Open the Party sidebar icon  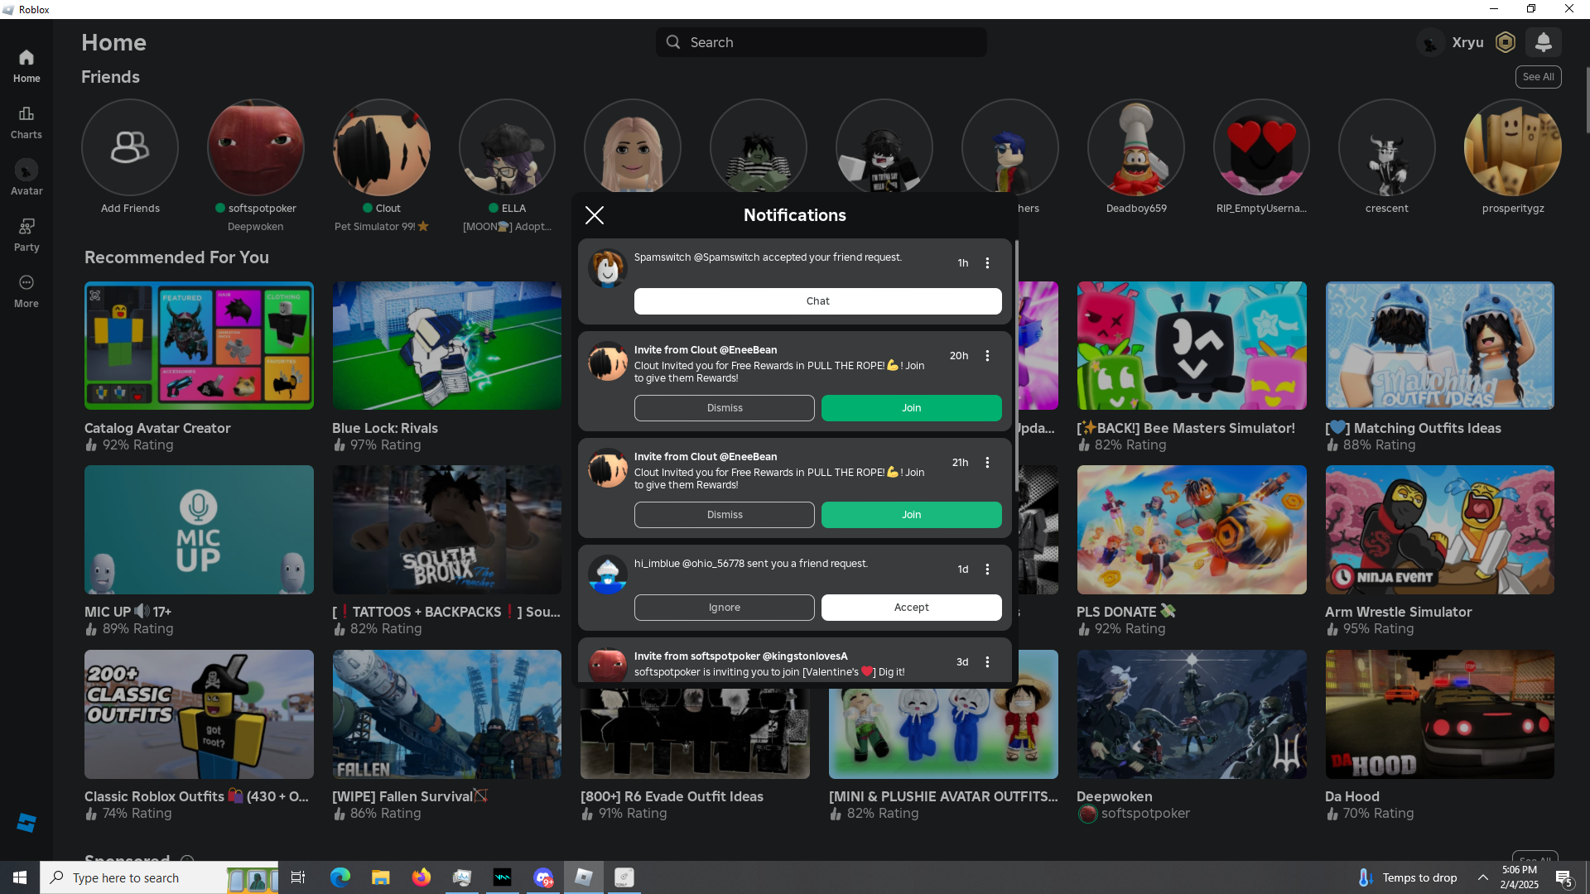tap(26, 234)
